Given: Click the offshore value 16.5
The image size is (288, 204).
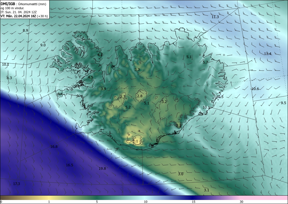Looking at the screenshot, I should [x=69, y=165].
